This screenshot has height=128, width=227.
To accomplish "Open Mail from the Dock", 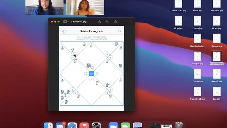I will [x=60, y=125].
